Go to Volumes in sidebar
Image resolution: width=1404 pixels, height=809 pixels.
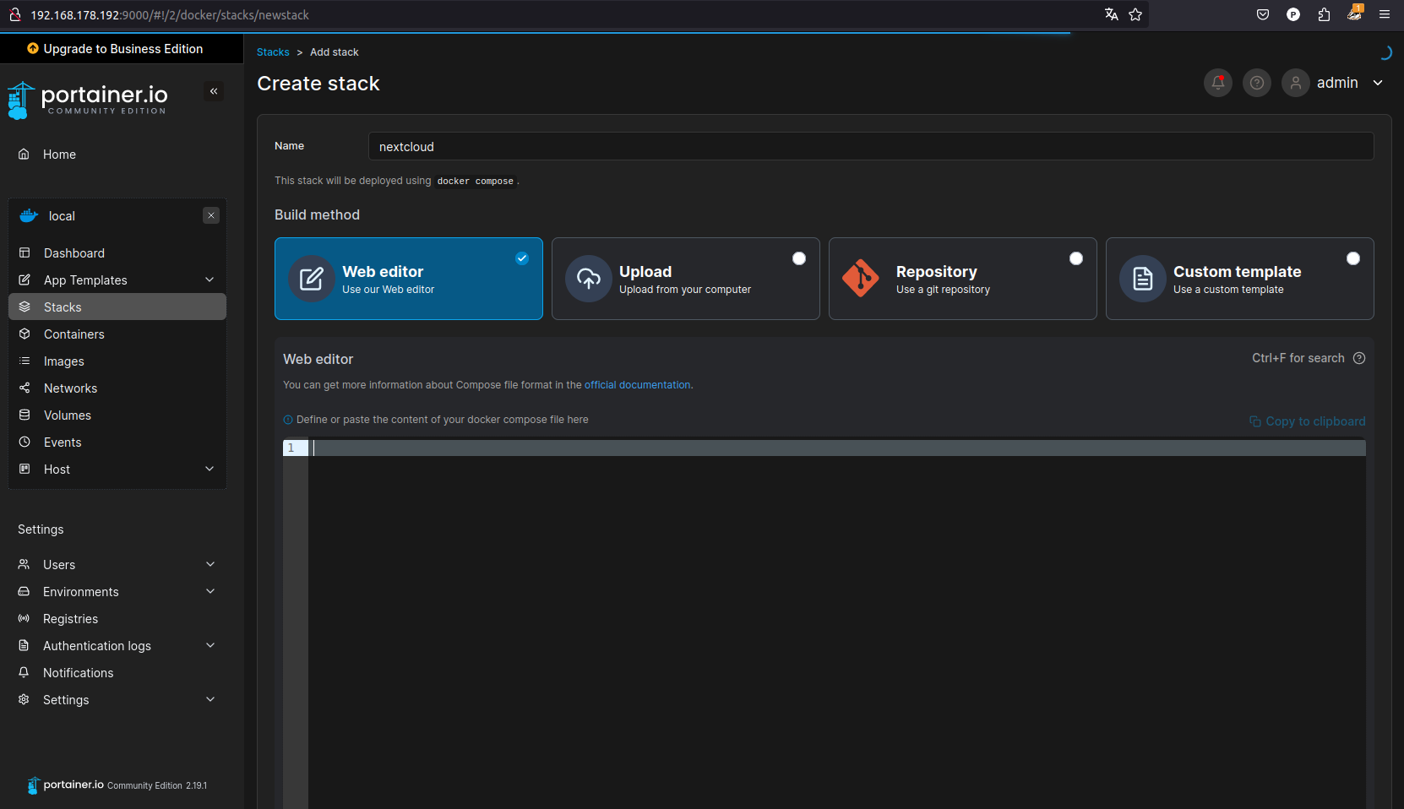pos(68,415)
